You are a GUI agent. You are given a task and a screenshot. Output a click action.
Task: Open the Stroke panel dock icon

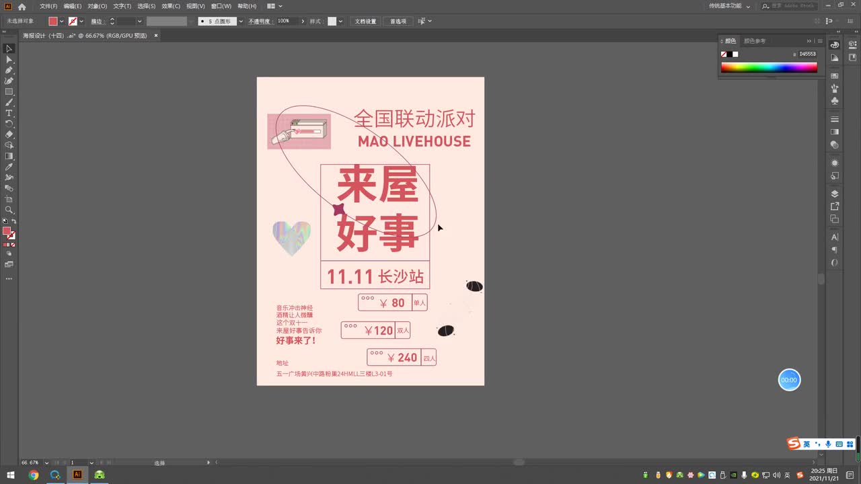(835, 119)
